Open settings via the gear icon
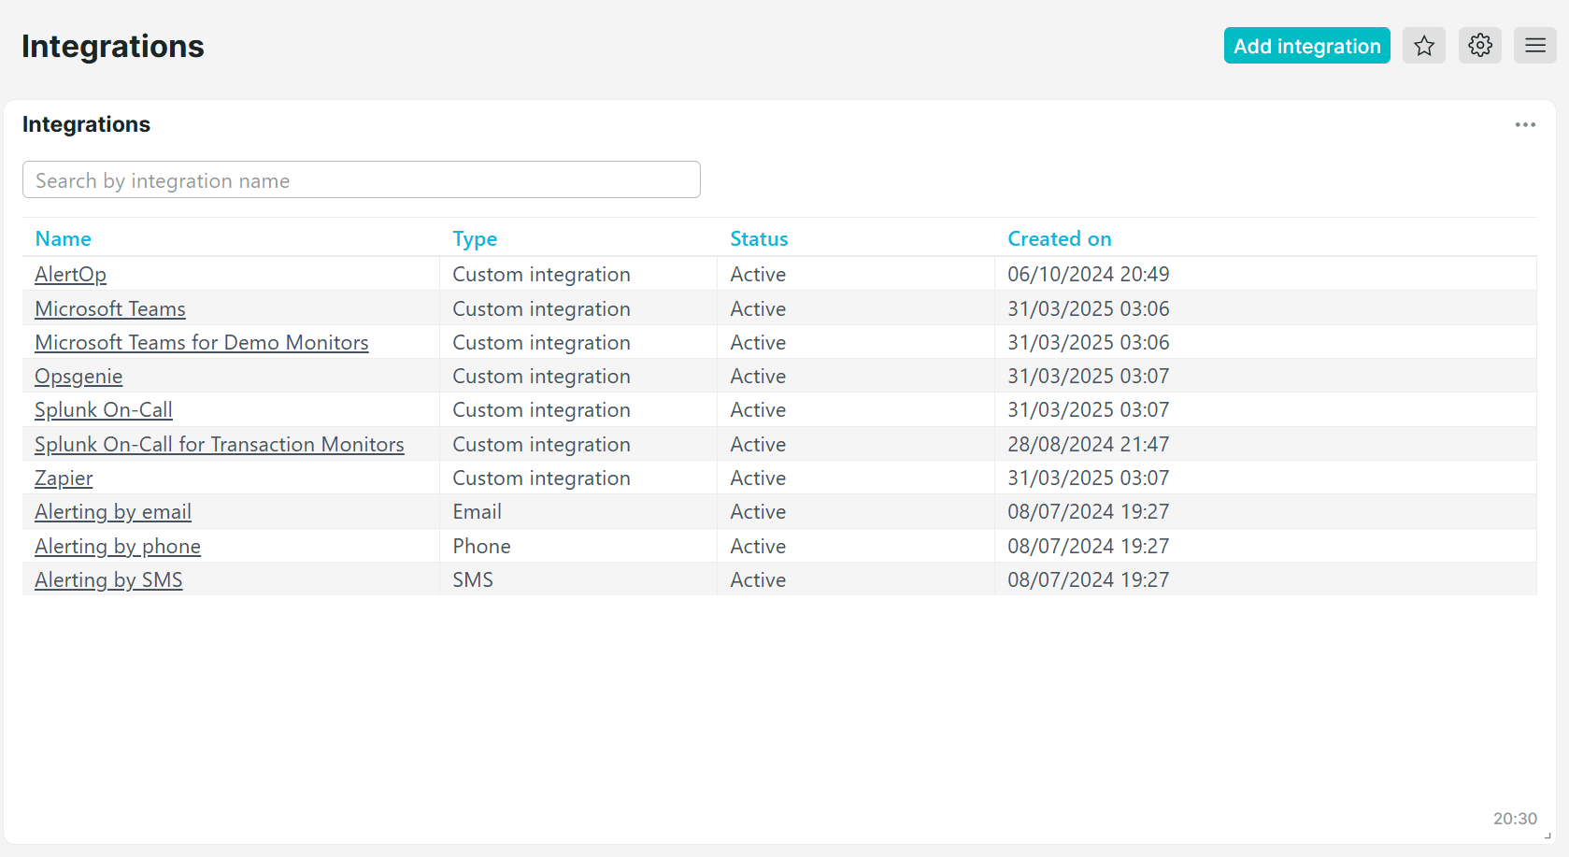The image size is (1569, 857). [1479, 46]
